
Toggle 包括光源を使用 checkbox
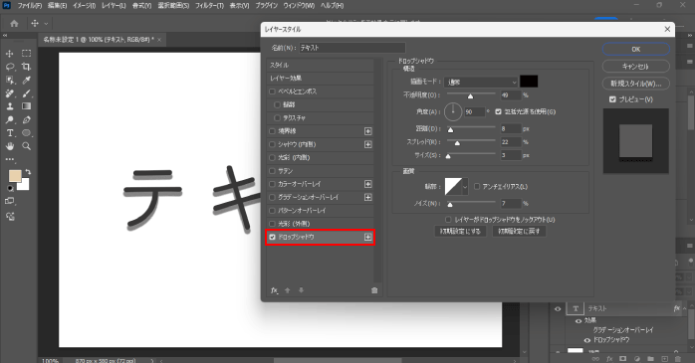pyautogui.click(x=498, y=112)
